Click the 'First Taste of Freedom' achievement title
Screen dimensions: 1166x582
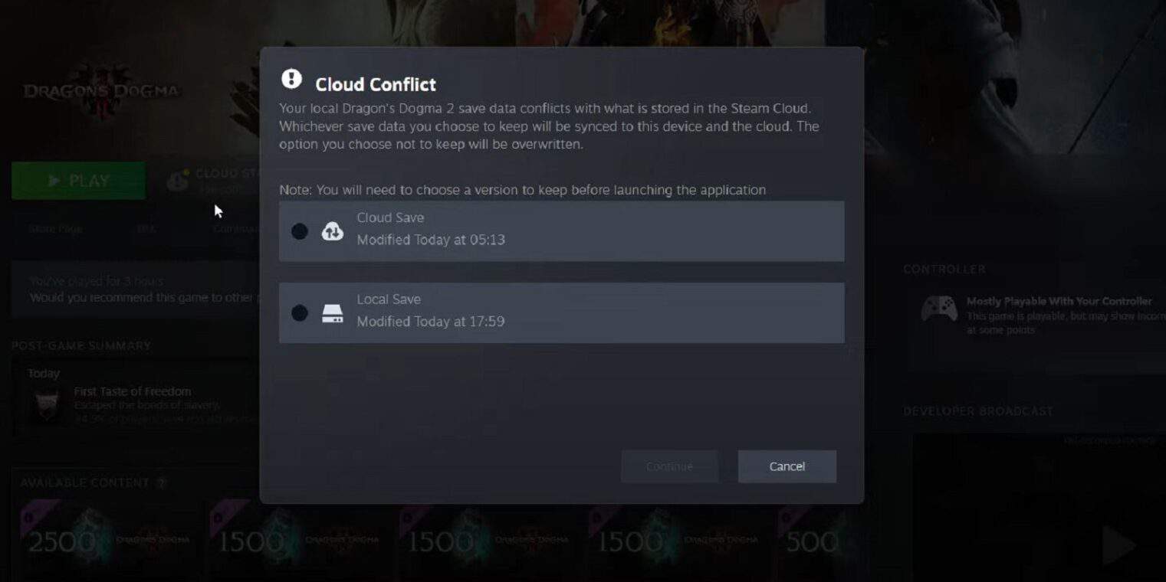pyautogui.click(x=133, y=391)
